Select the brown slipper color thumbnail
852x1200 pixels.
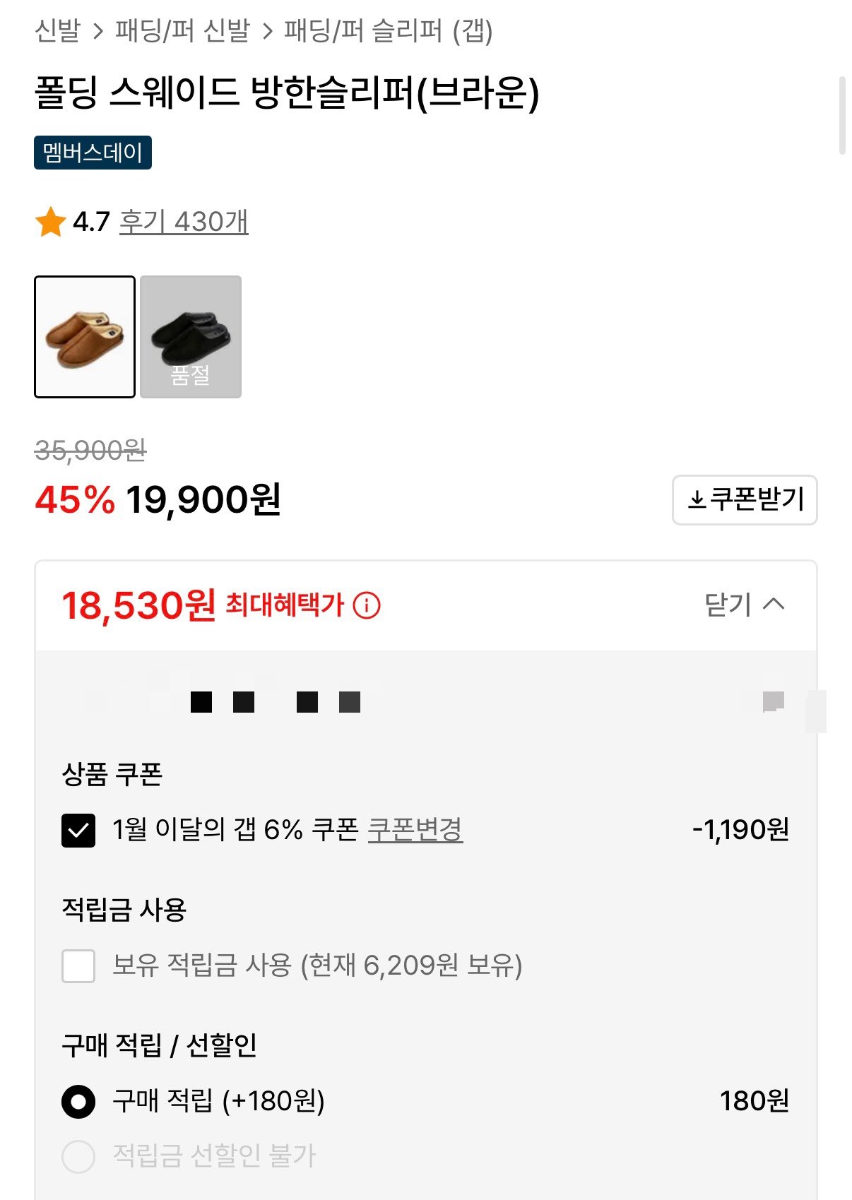coord(85,337)
